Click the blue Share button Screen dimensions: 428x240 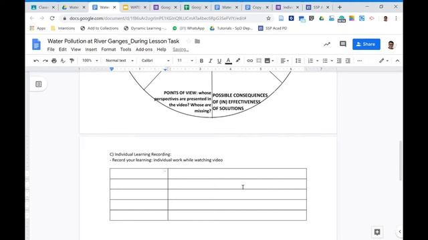[x=366, y=44]
